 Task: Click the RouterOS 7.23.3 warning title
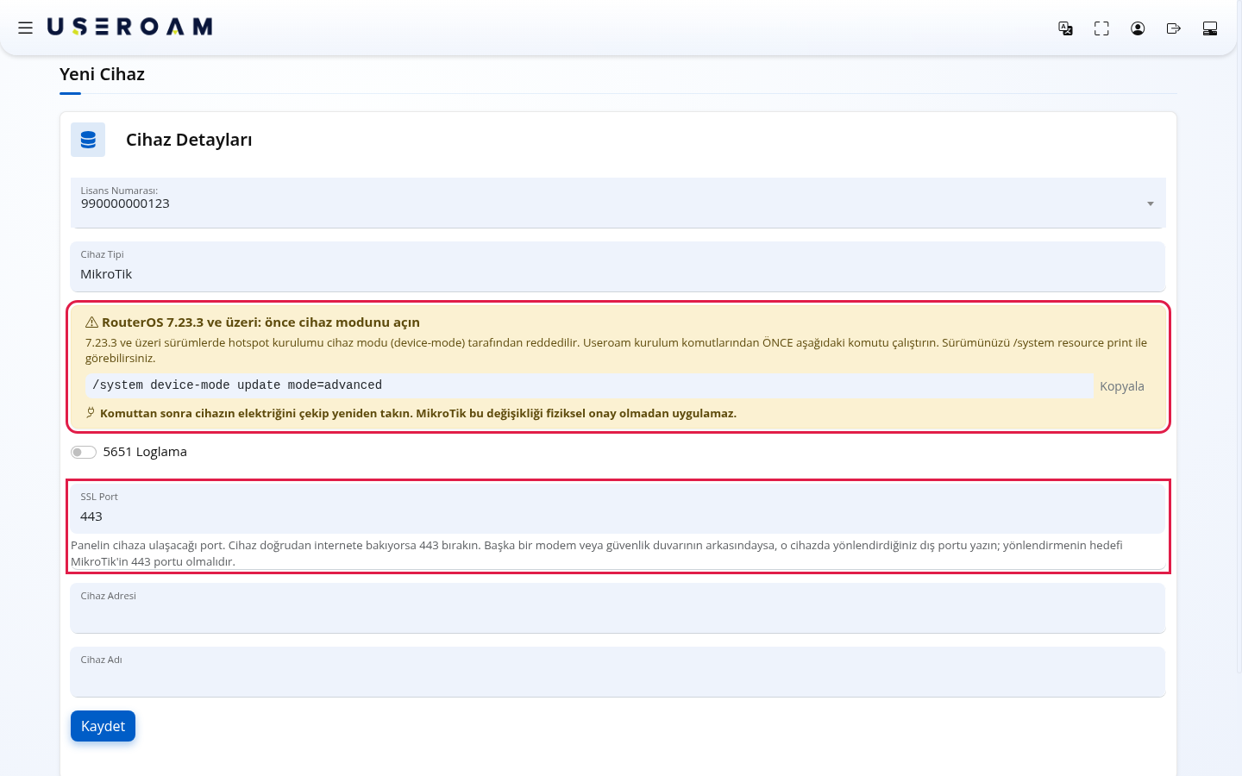tap(260, 322)
